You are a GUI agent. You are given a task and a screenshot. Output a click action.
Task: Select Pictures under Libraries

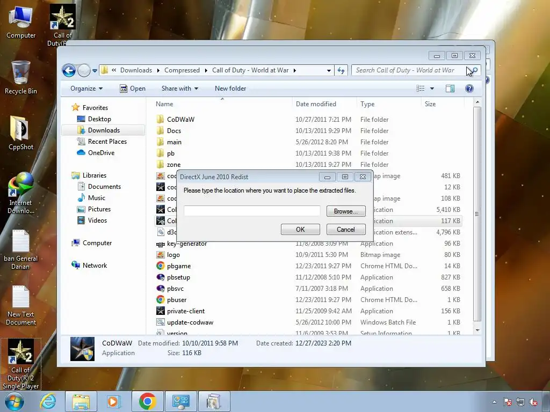coord(99,209)
